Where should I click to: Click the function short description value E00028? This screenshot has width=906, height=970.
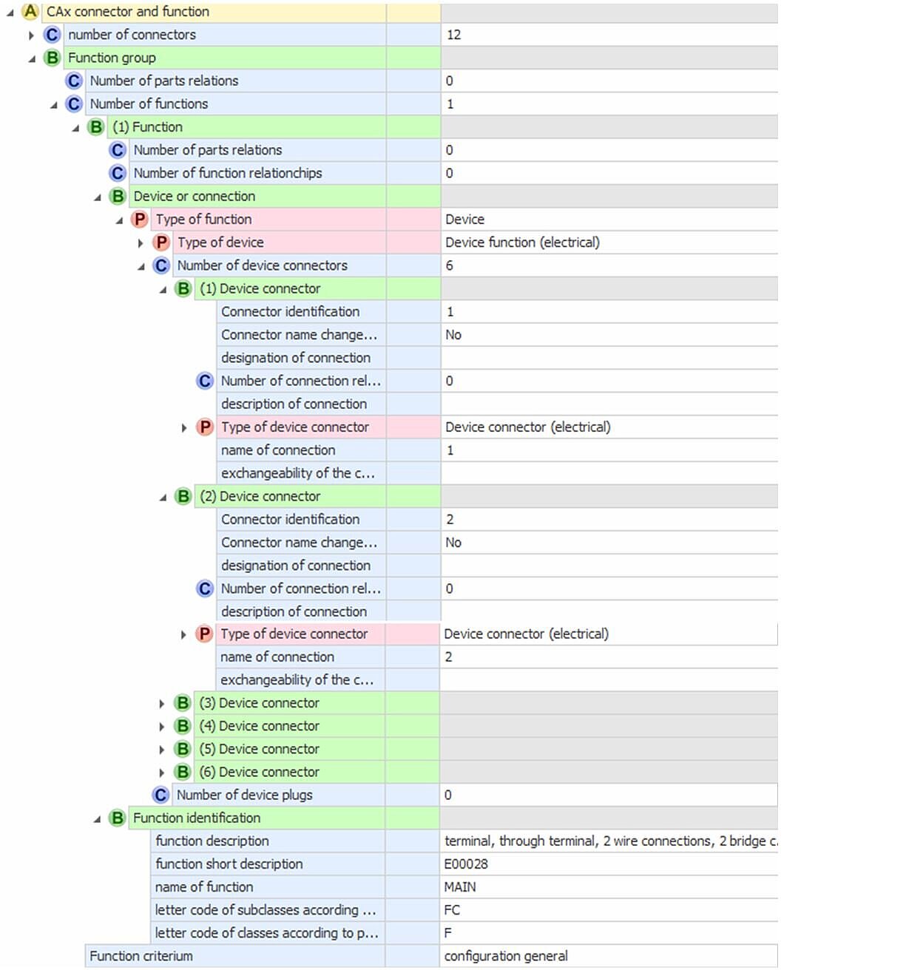(466, 864)
